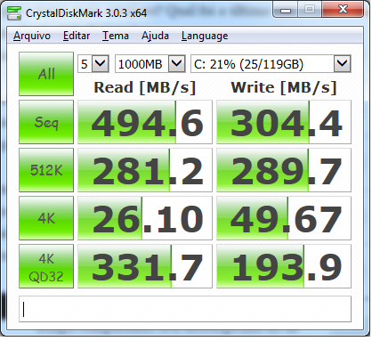Image resolution: width=372 pixels, height=341 pixels.
Task: Minimize the CrystalDiskMark window
Action: click(286, 10)
